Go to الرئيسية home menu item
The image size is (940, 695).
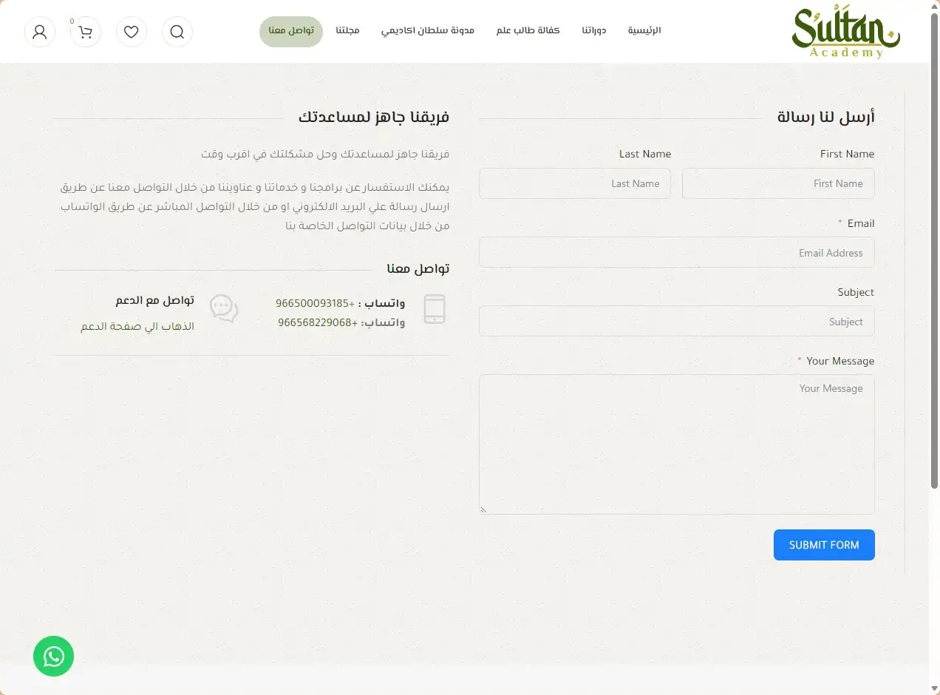(644, 31)
